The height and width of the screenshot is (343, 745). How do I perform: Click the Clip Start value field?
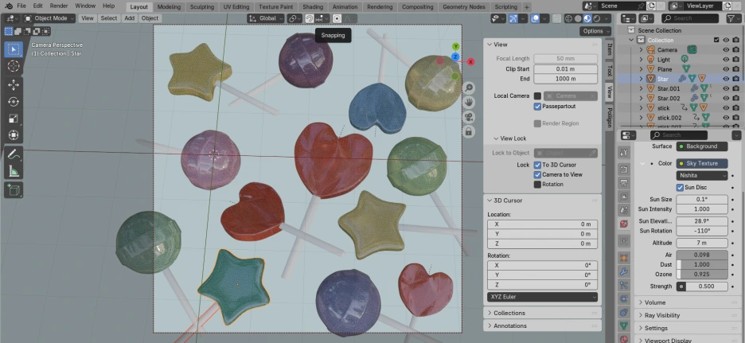tap(565, 68)
